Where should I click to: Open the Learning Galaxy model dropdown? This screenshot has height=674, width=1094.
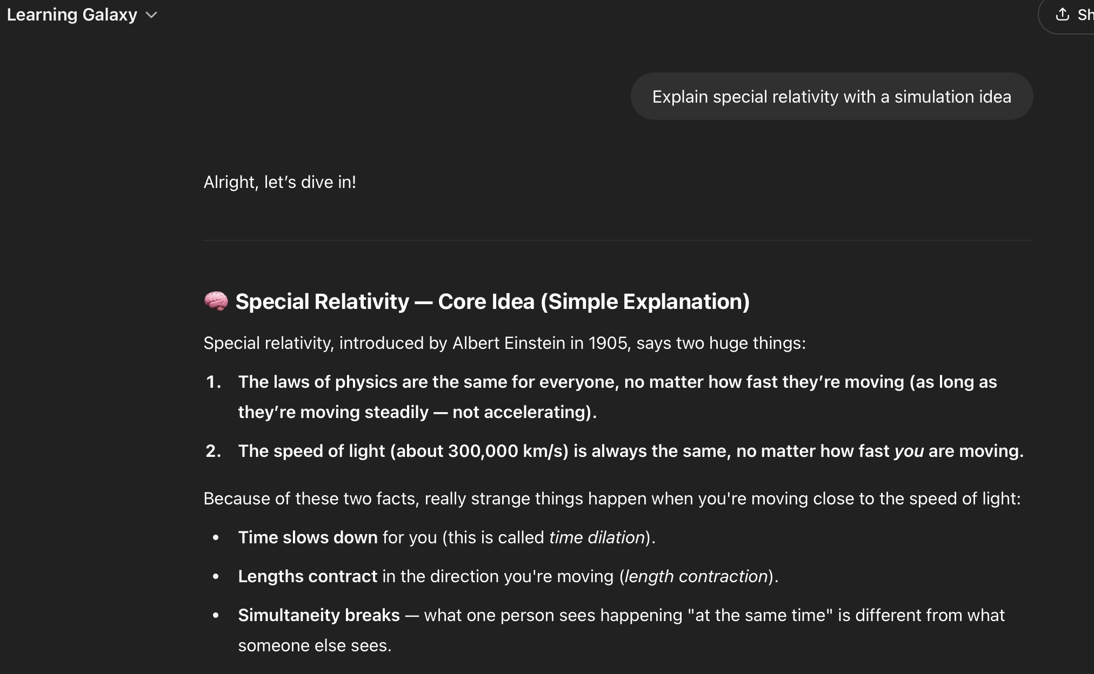82,15
